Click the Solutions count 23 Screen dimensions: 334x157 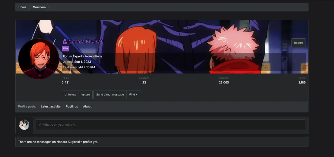point(144,82)
